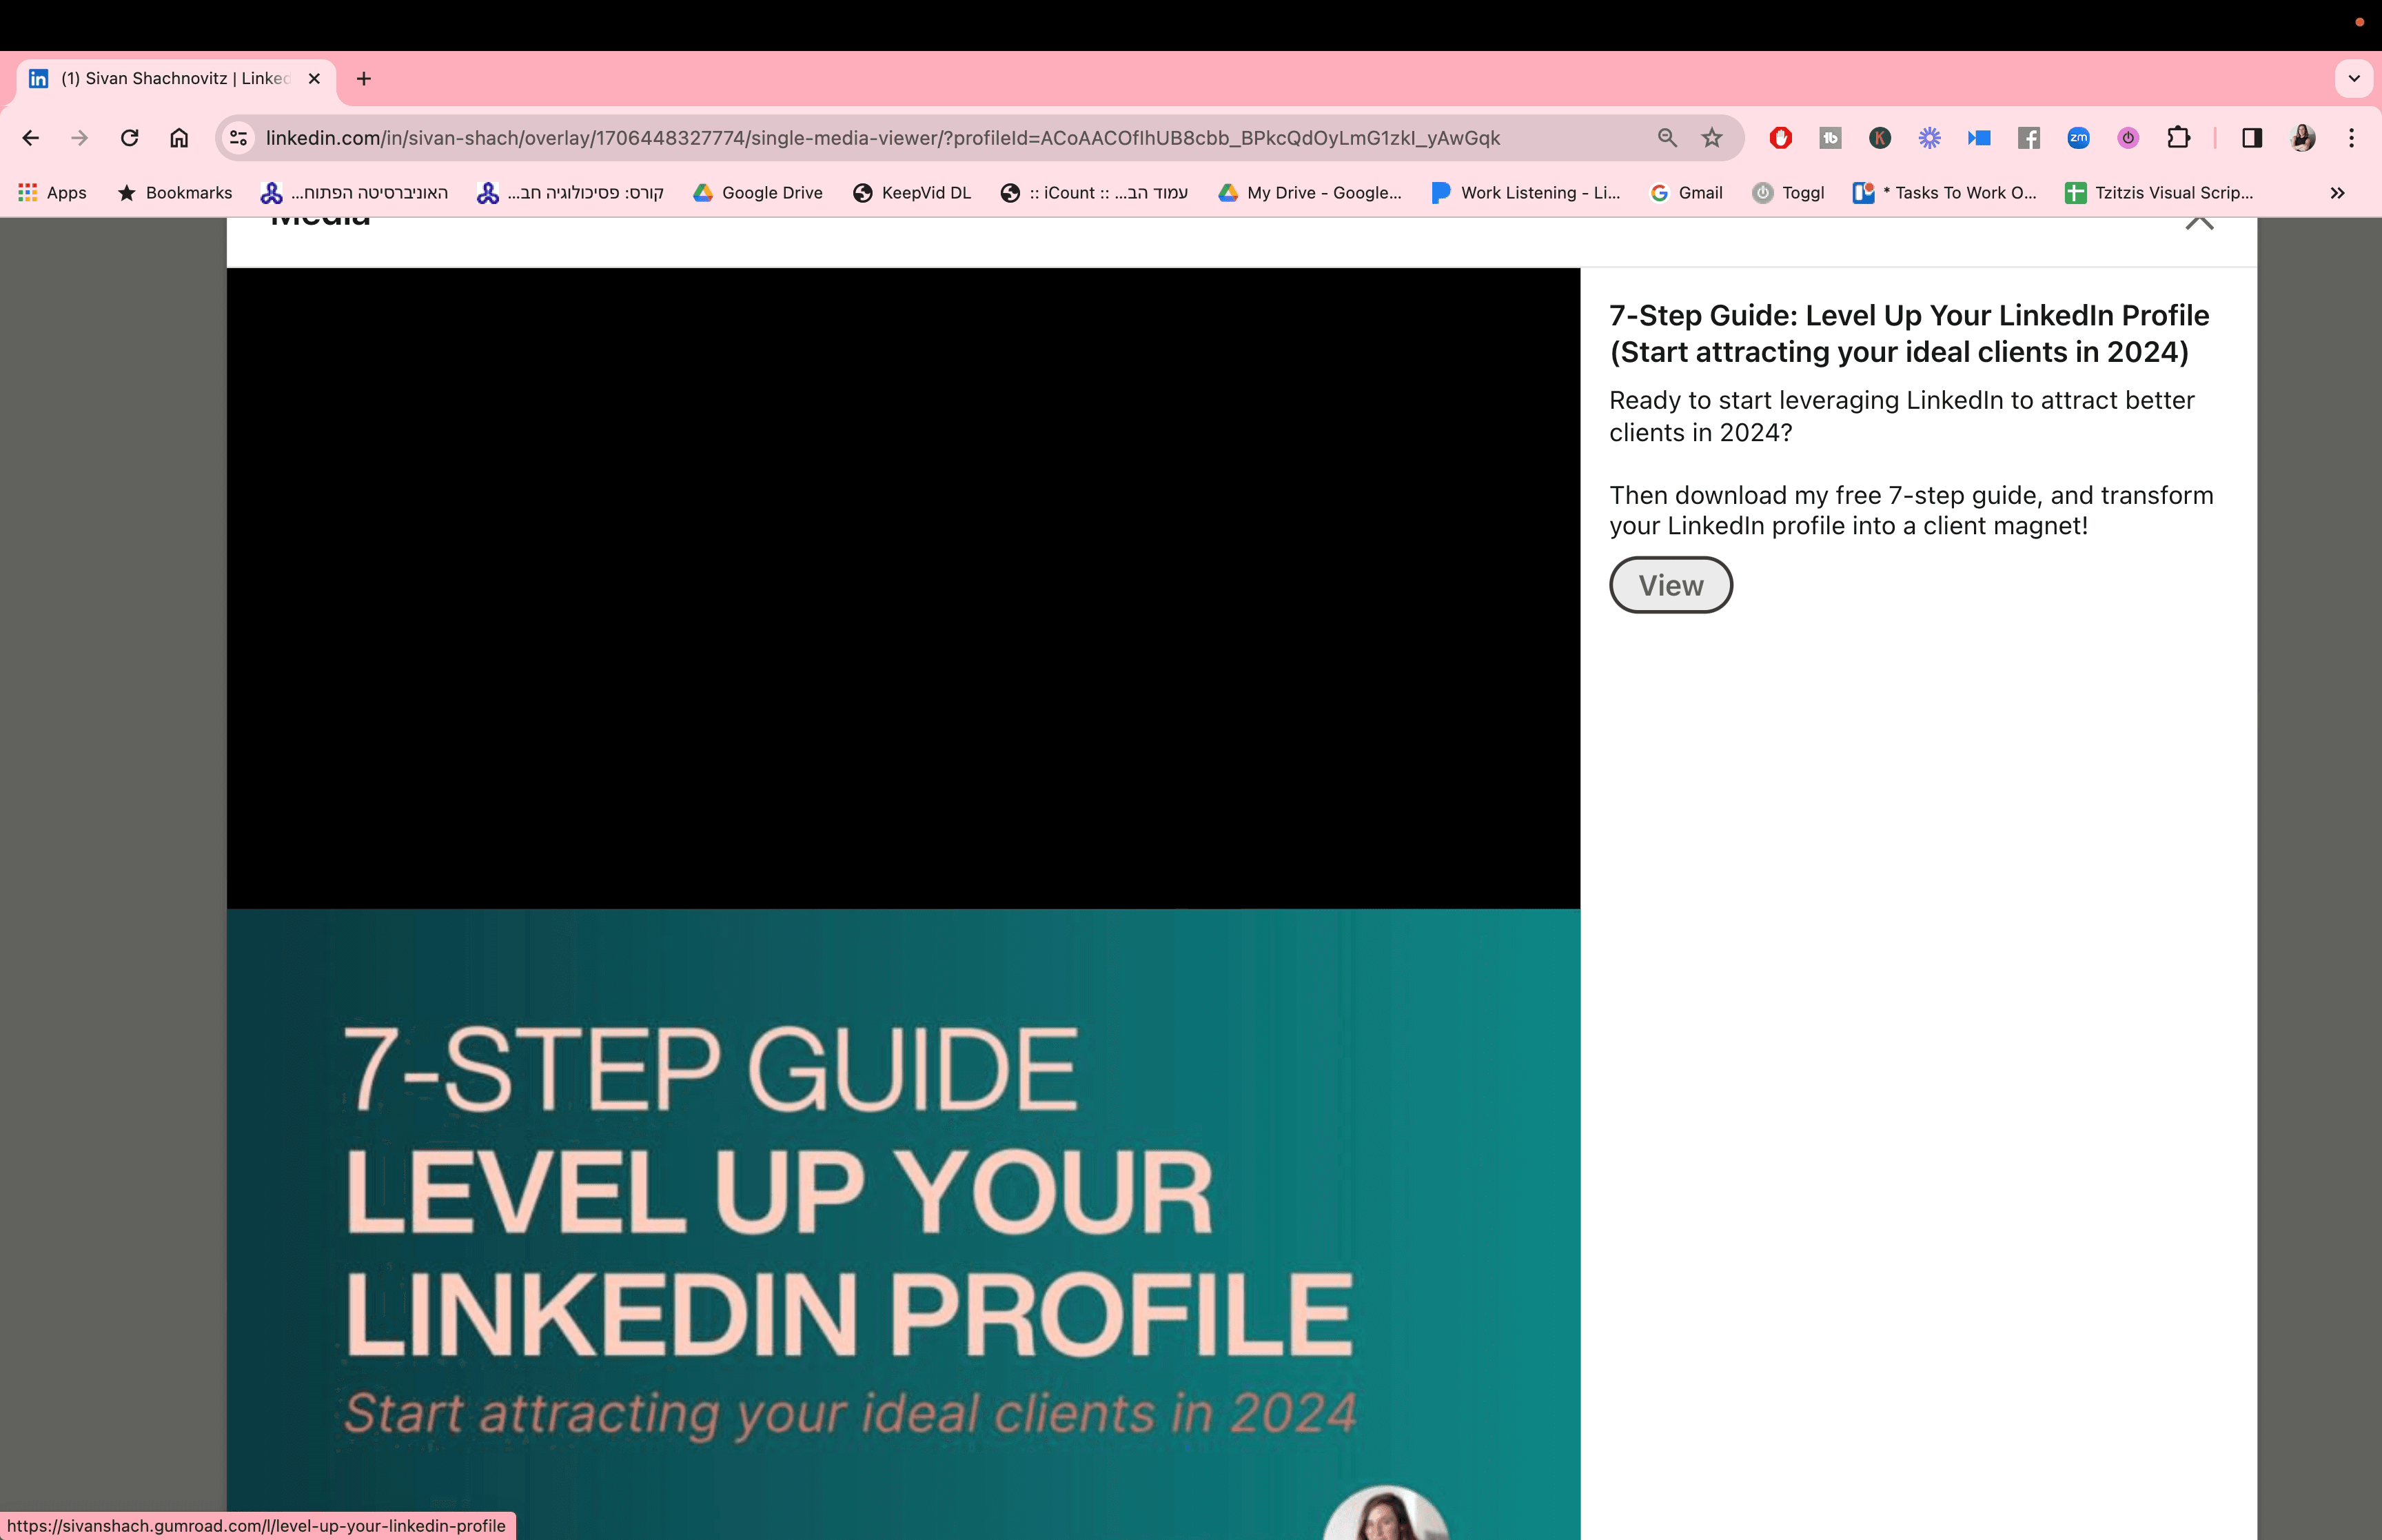Open the Apps bookmark shortcut
2382x1540 pixels.
[53, 193]
